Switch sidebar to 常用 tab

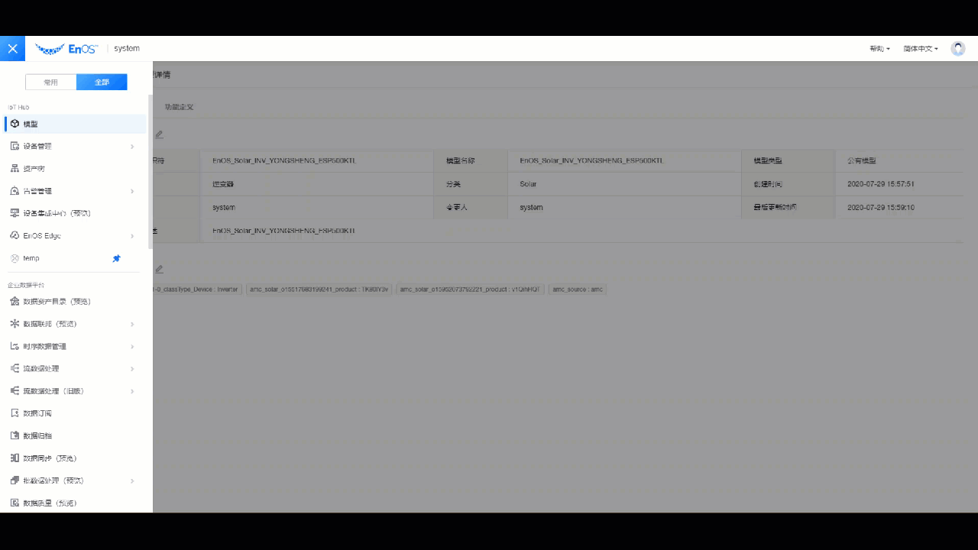click(50, 82)
